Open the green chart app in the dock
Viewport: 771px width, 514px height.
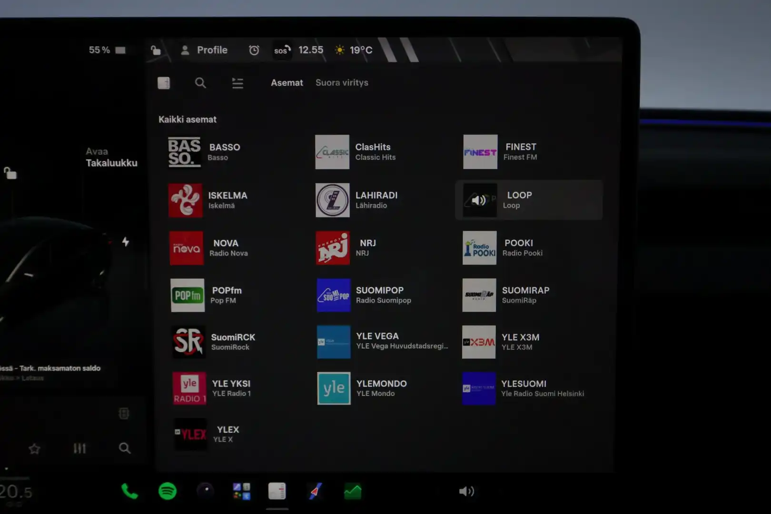[353, 491]
